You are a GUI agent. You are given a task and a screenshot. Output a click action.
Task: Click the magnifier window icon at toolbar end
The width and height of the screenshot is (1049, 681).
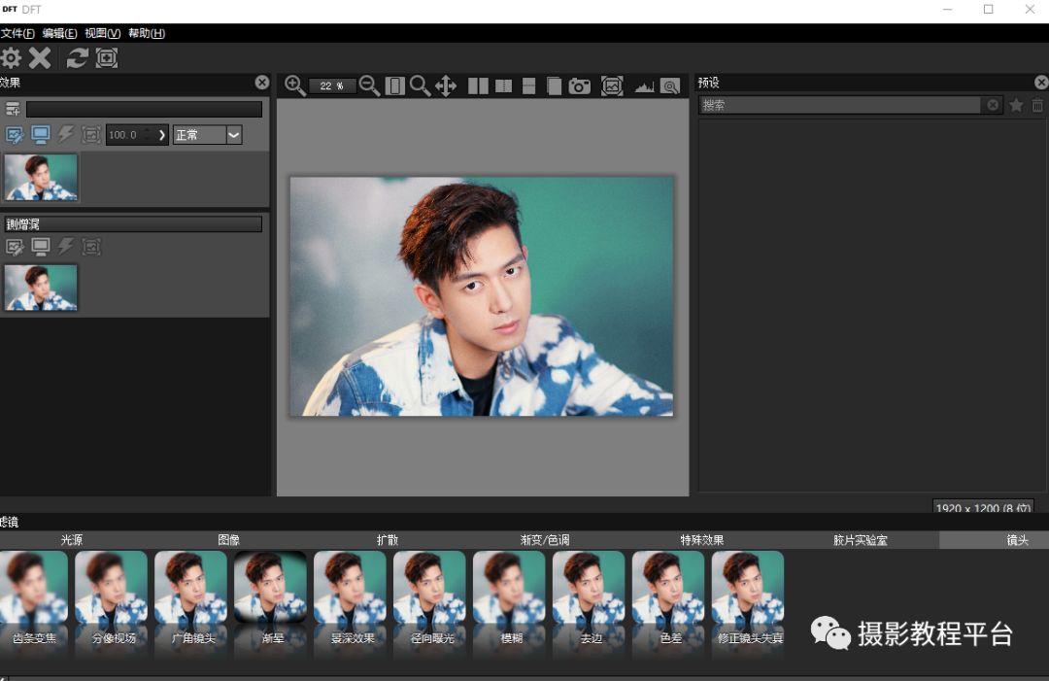point(669,85)
